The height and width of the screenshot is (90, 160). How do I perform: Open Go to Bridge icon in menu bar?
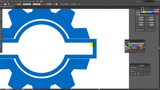tap(38, 1)
